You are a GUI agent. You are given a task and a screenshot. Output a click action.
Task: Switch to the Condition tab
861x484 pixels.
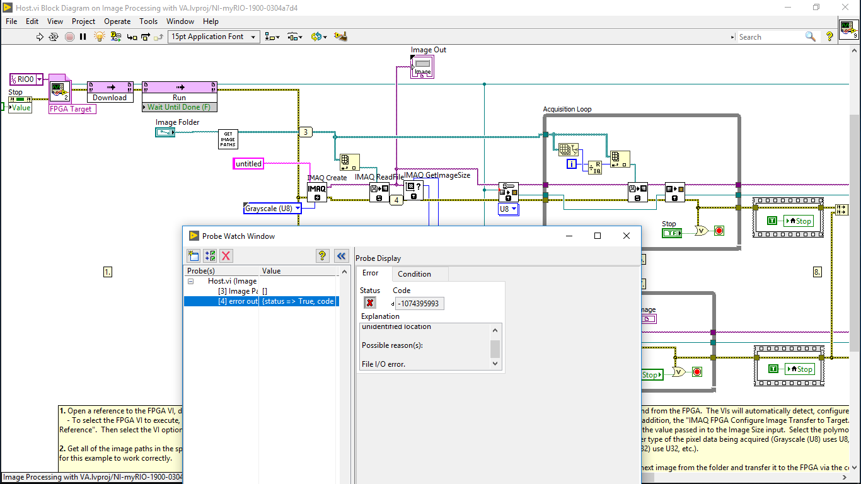tap(414, 274)
